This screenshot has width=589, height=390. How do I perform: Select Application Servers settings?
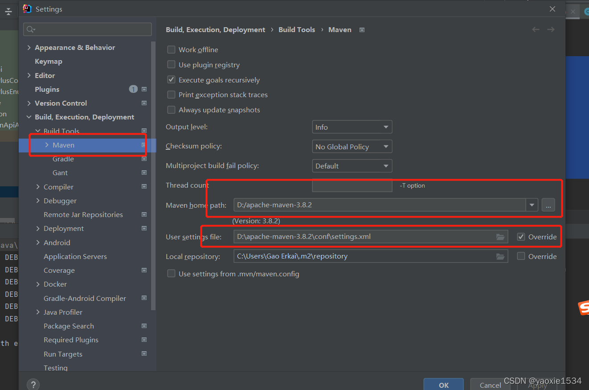tap(75, 256)
